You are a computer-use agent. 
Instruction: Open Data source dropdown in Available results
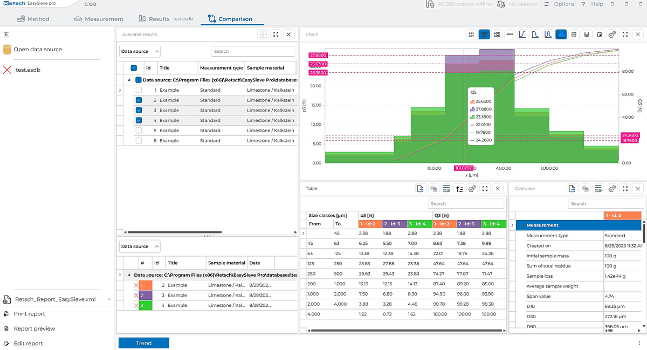[x=140, y=52]
